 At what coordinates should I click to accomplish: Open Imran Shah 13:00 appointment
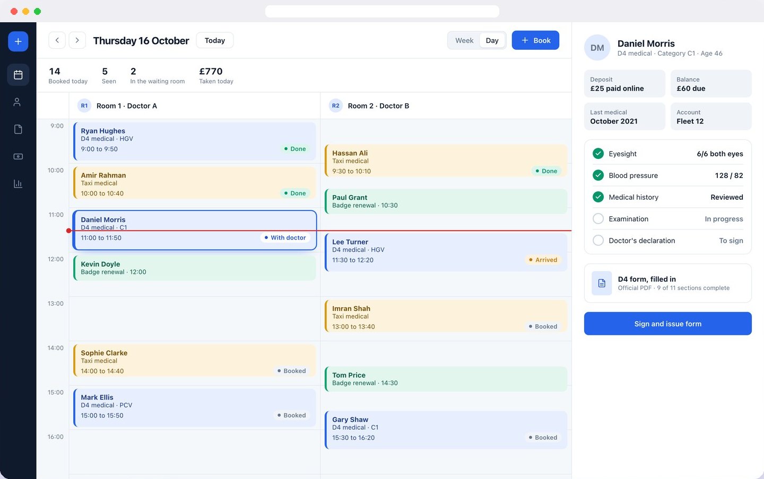tap(446, 316)
